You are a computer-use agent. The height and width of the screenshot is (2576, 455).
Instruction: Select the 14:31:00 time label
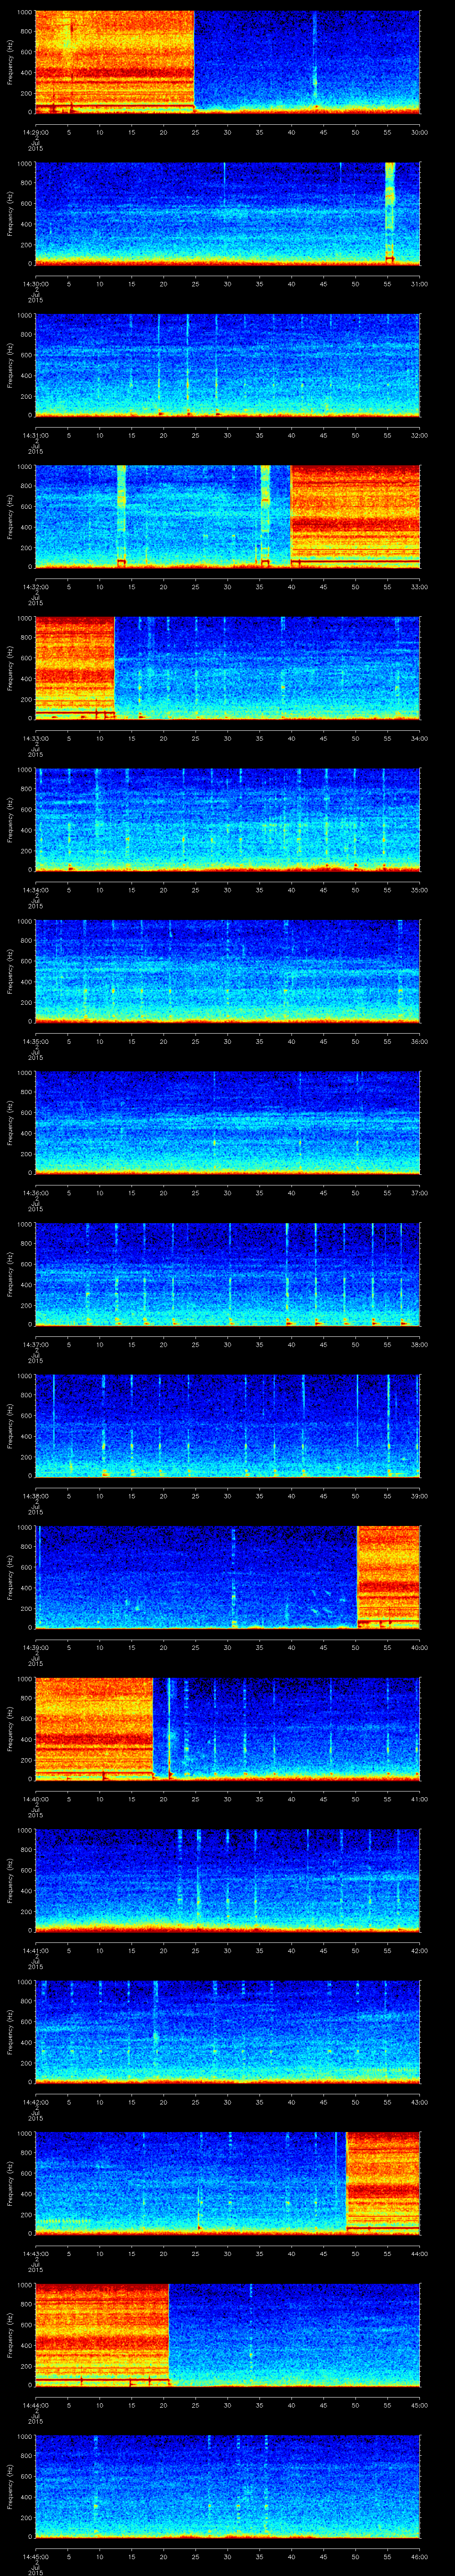[35, 435]
